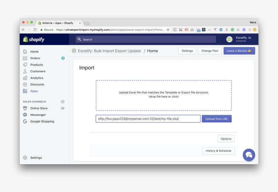278x192 pixels.
Task: Open the Online Store channel
Action: pyautogui.click(x=39, y=108)
